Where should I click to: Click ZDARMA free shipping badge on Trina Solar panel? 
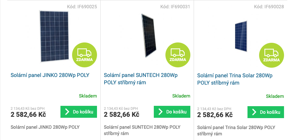271,55
